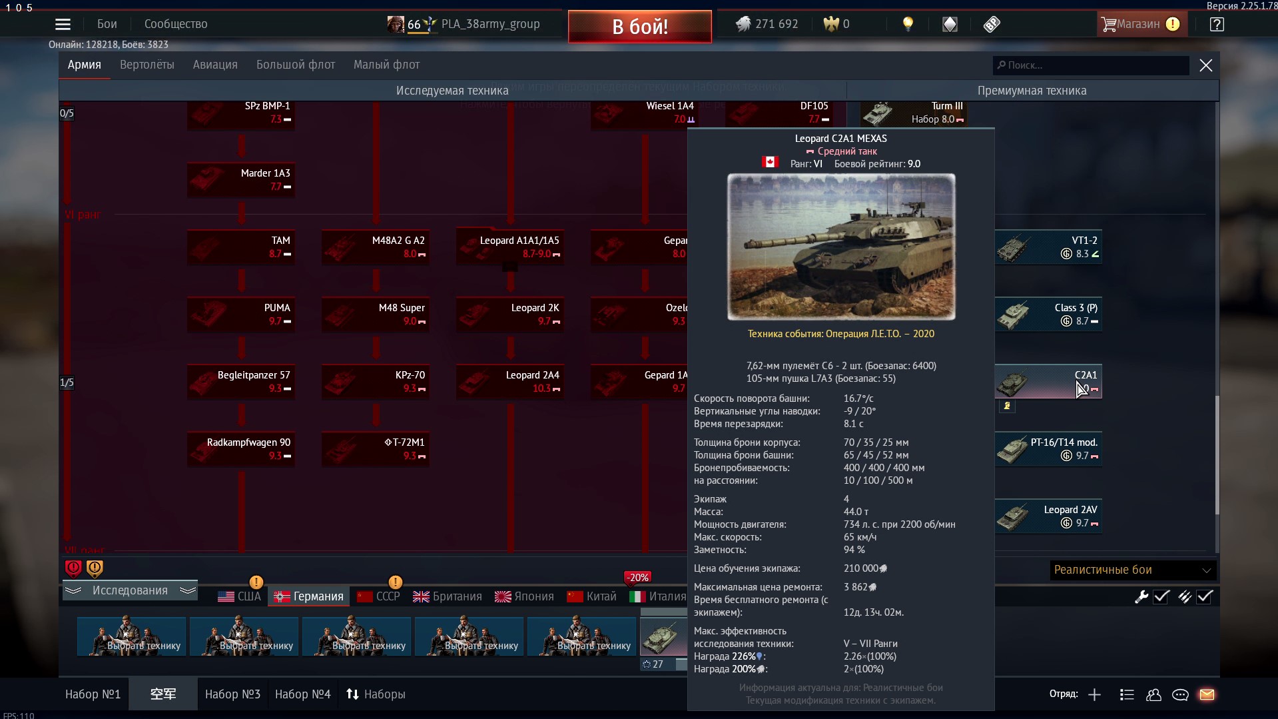Select the tank in the sixth crew slot
Viewport: 1278px width, 719px height.
[663, 636]
